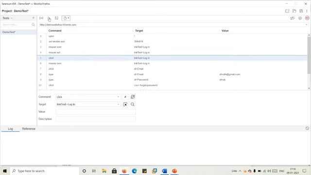Switch to the Reference tab
This screenshot has height=175, width=311.
pyautogui.click(x=29, y=129)
